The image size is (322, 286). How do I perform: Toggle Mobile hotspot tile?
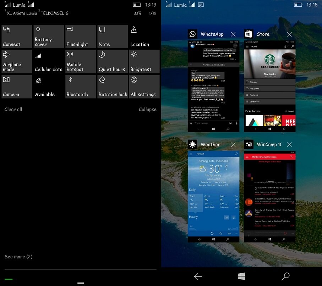point(81,62)
